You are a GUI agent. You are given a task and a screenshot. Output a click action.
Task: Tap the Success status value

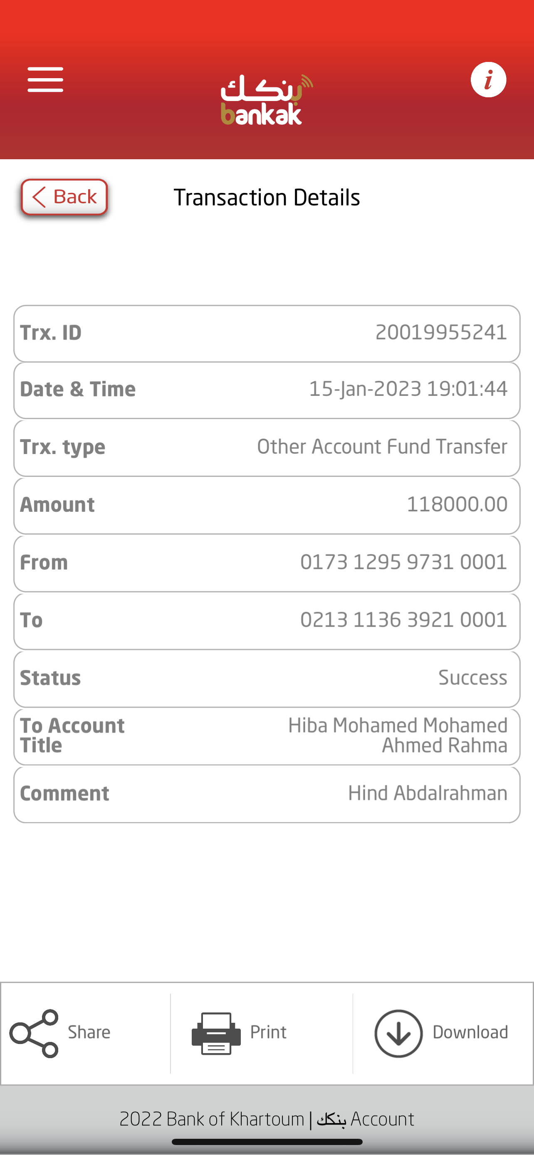[472, 677]
